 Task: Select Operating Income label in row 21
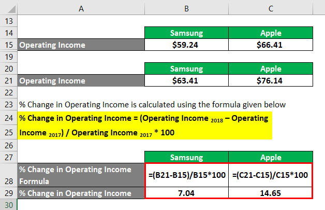coord(81,80)
